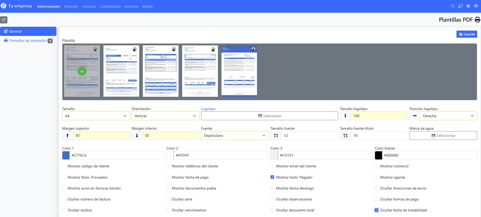Screen dimensions: 481x217
Task: Open Ventas menu
Action: tap(147, 6)
